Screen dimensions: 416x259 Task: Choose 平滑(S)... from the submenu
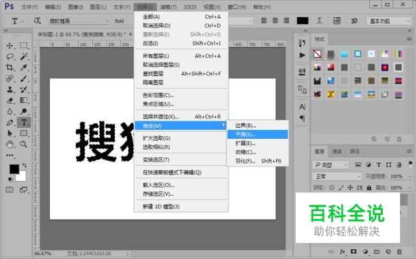(257, 134)
